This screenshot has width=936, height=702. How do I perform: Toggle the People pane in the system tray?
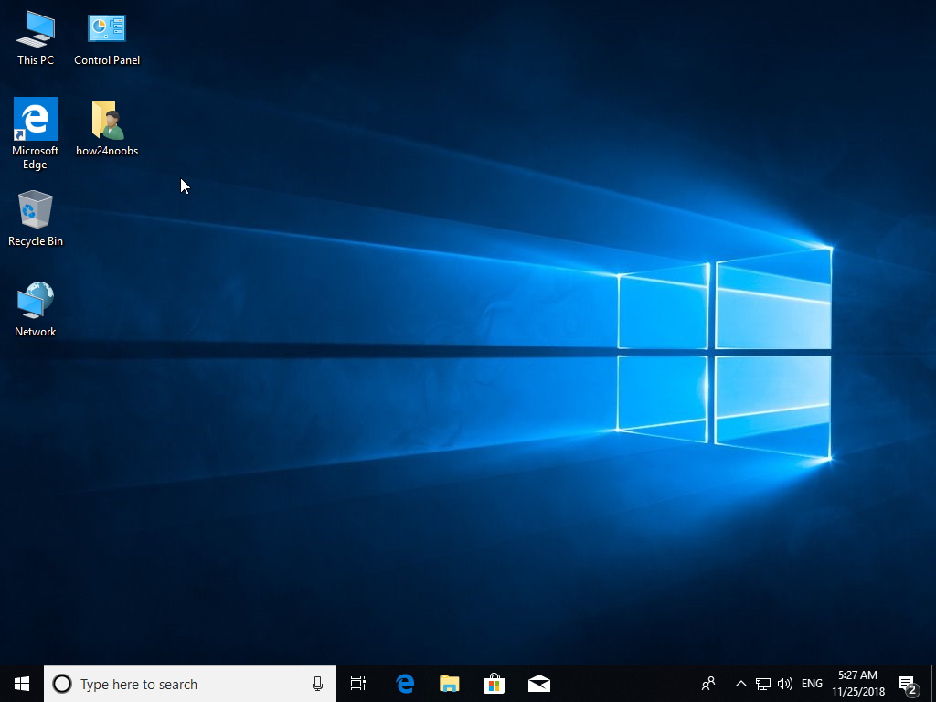click(708, 683)
